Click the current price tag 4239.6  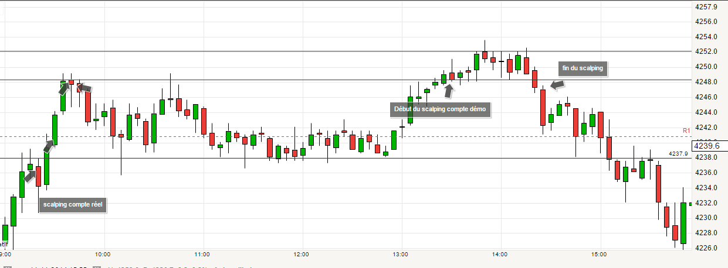[x=708, y=146]
